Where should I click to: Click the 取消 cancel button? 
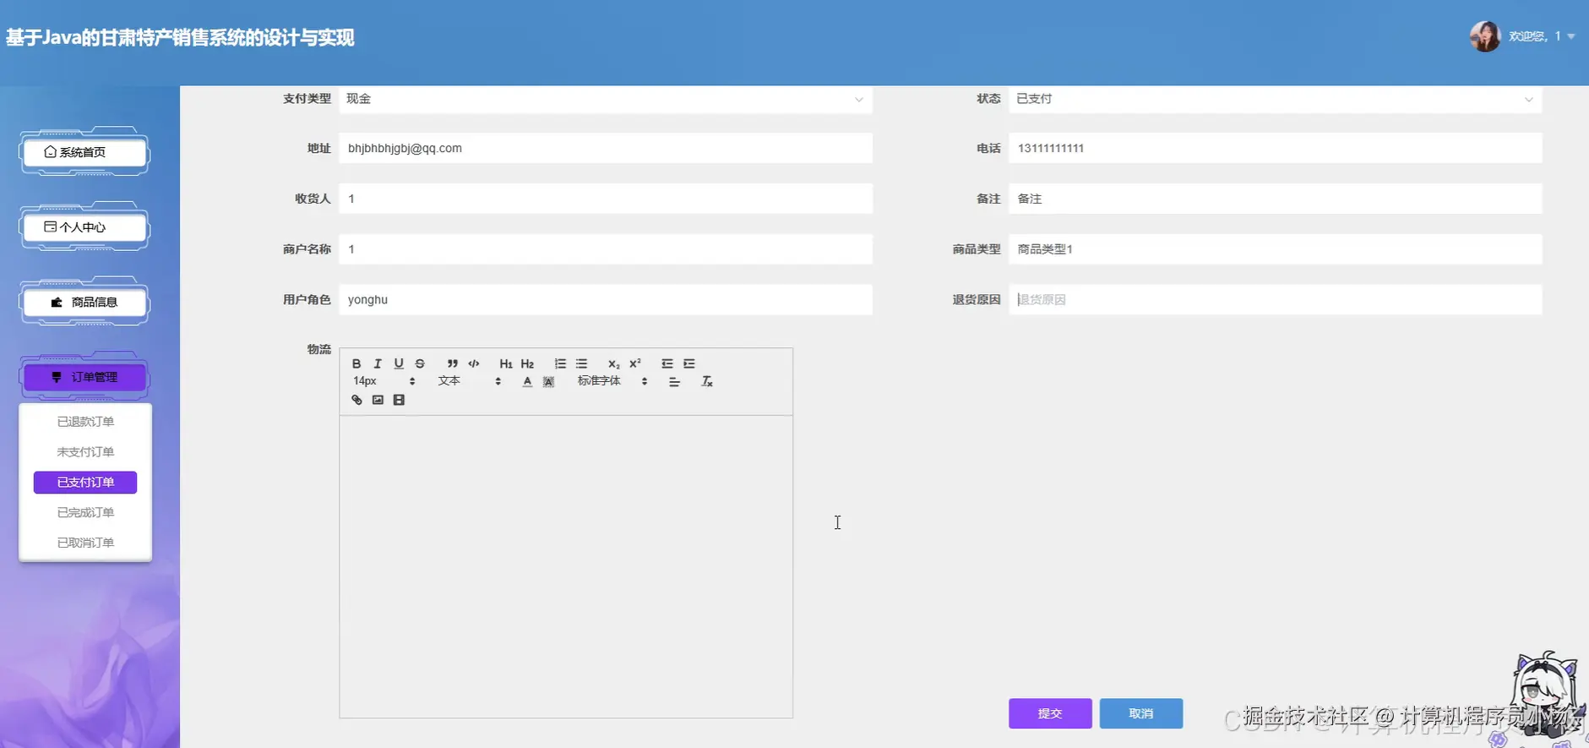tap(1141, 713)
